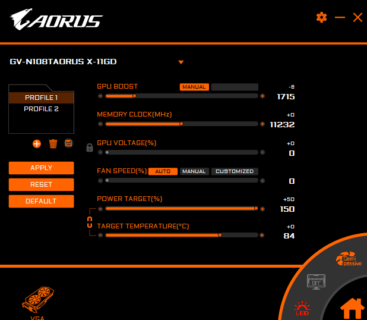Viewport: 367px width, 320px height.
Task: Click the Power Target slider handle
Action: tap(256, 208)
